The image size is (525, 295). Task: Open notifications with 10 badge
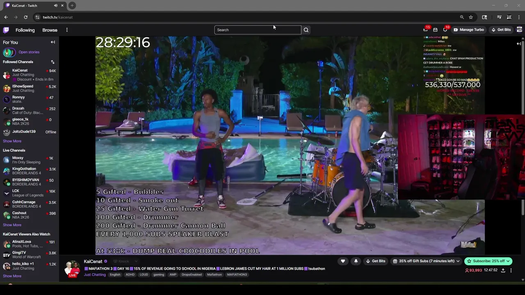point(445,29)
